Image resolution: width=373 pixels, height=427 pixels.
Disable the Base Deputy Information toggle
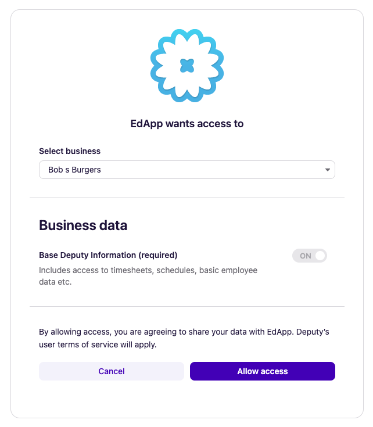point(310,256)
